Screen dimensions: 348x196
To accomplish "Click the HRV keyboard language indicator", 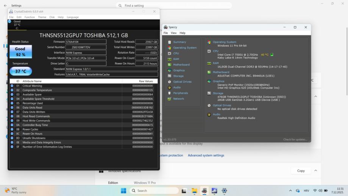I will pyautogui.click(x=306, y=191).
